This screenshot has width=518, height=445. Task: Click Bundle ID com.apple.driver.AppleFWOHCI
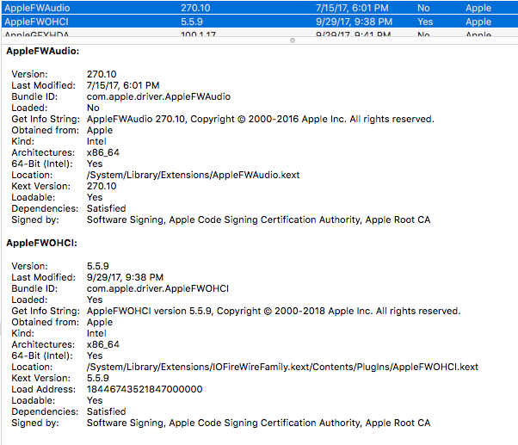coord(157,288)
